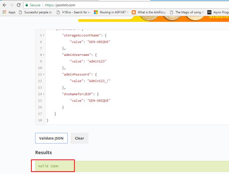Click the 'Valid JSON' result message
This screenshot has width=229, height=174.
[x=48, y=166]
